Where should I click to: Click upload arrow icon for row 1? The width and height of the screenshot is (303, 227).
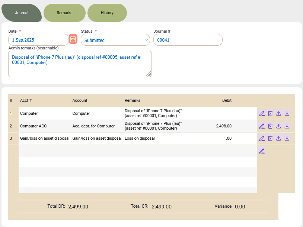(279, 114)
